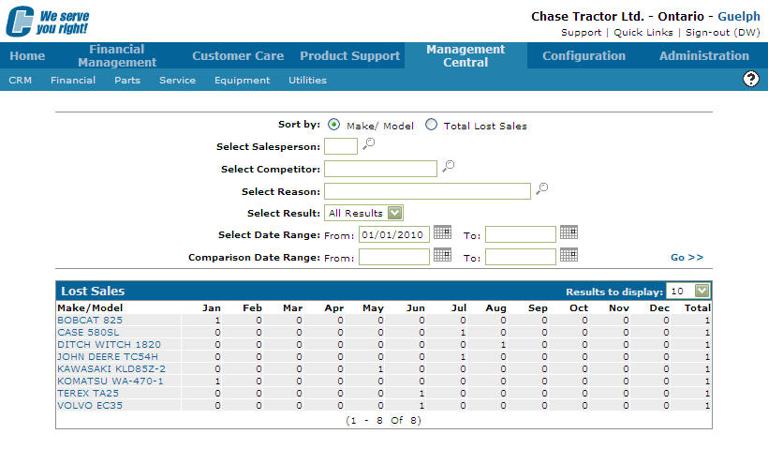Click Sign-out (DW)
The image size is (768, 449).
(722, 33)
